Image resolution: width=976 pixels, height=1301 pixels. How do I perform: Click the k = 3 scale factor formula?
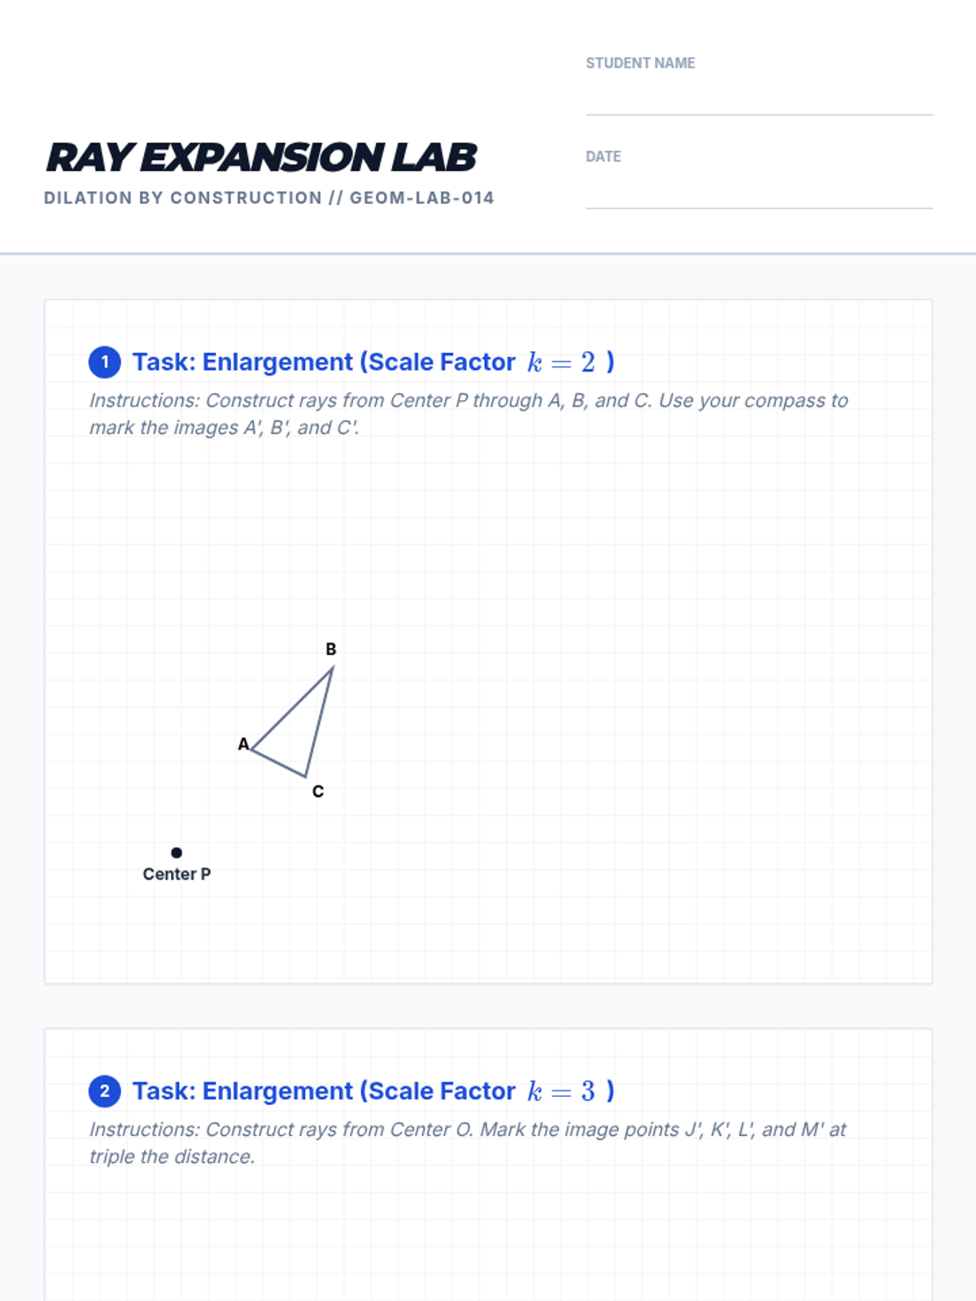(x=561, y=1091)
